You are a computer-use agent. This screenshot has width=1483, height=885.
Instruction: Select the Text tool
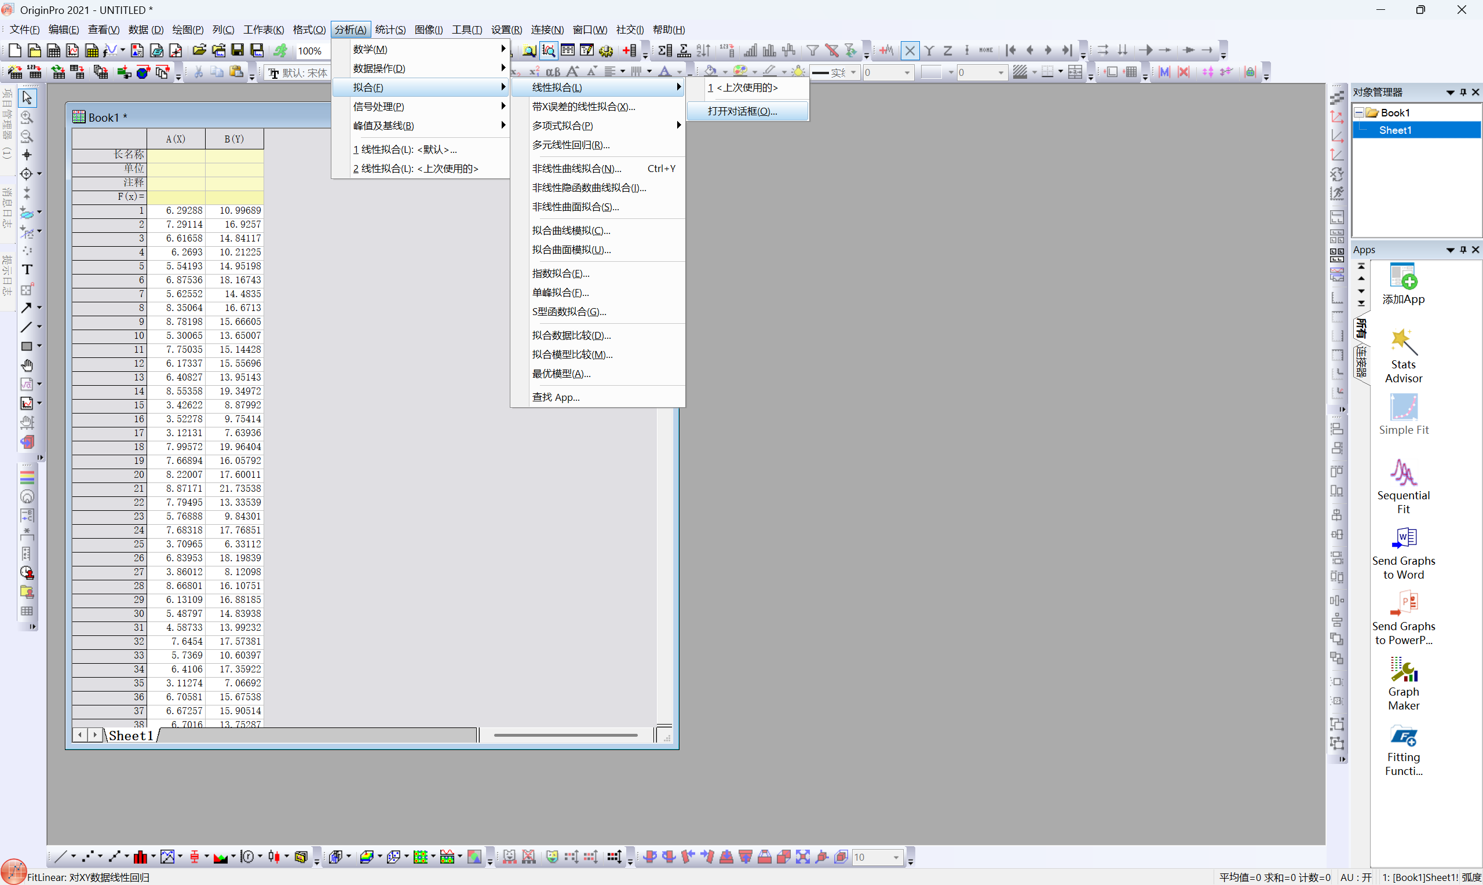pos(27,269)
